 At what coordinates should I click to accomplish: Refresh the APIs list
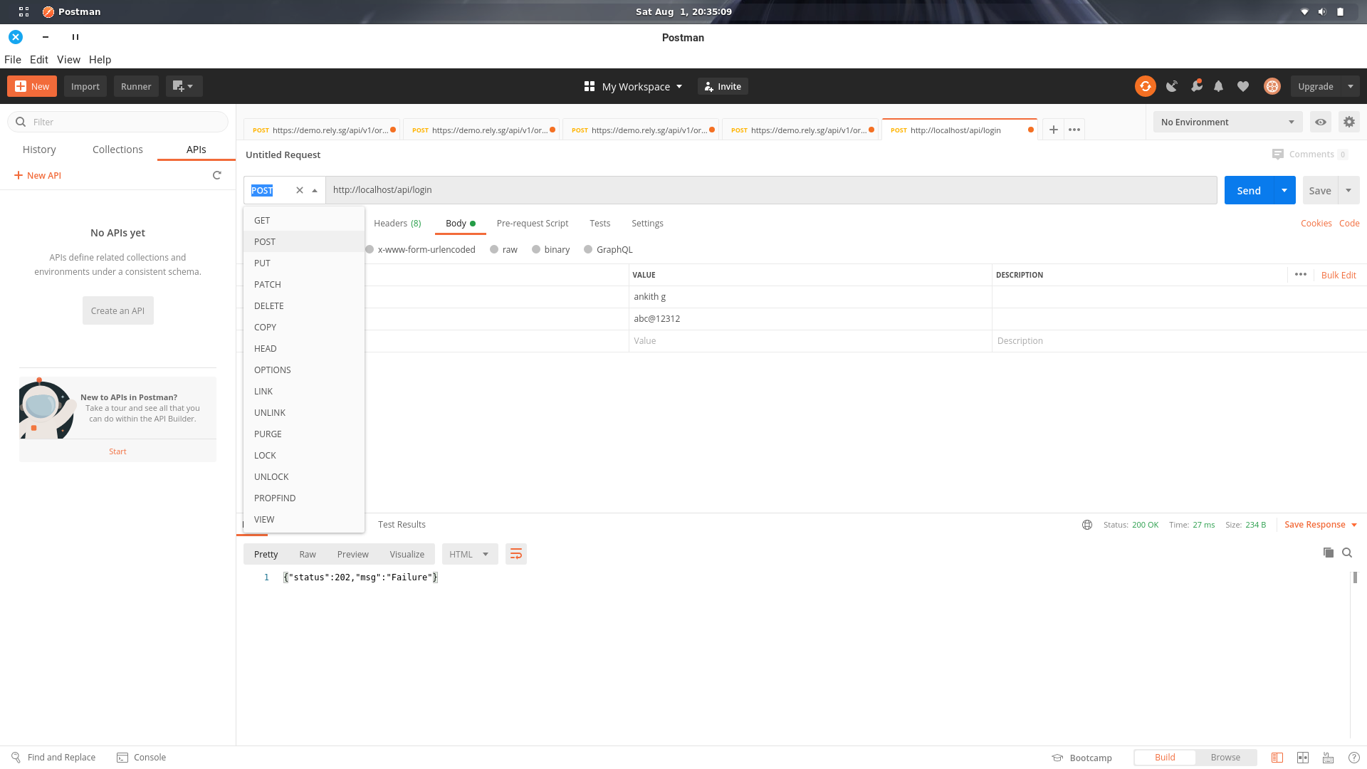point(217,175)
